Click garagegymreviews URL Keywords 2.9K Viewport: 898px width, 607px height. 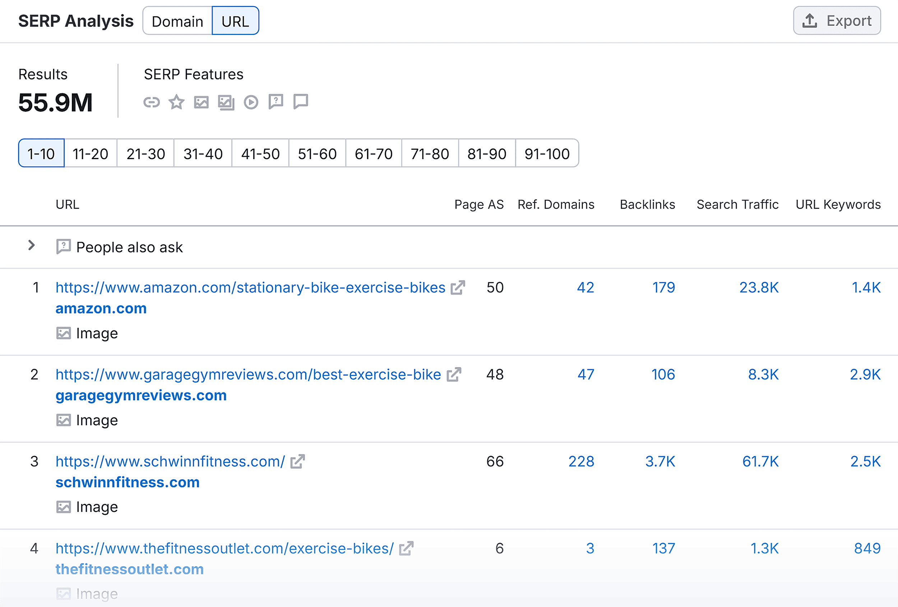click(865, 374)
